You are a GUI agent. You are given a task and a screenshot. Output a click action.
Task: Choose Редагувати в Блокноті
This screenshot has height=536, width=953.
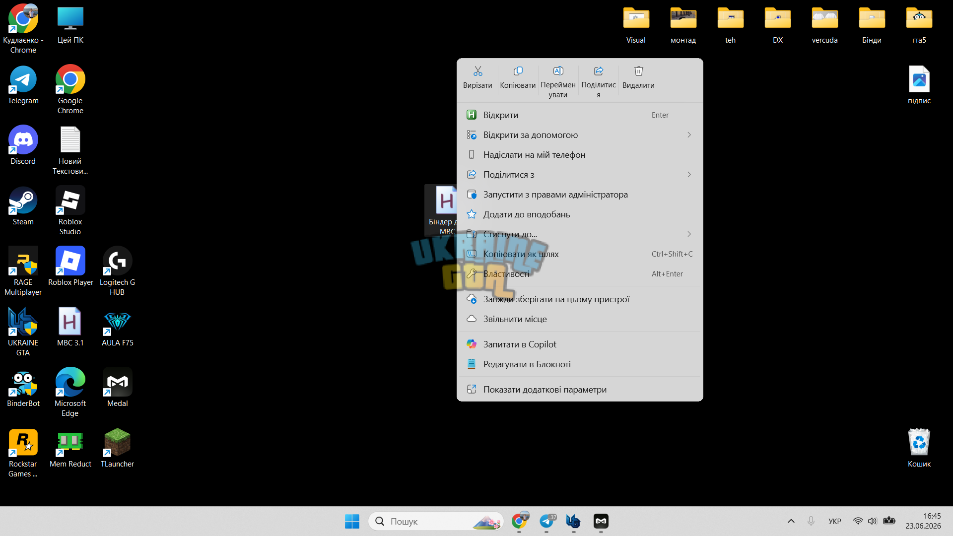tap(580, 364)
